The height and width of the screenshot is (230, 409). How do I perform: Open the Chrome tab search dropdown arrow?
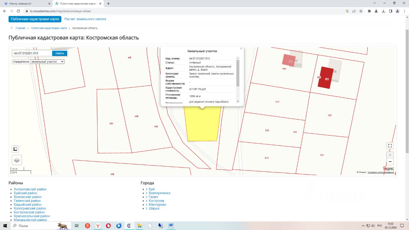pyautogui.click(x=375, y=3)
